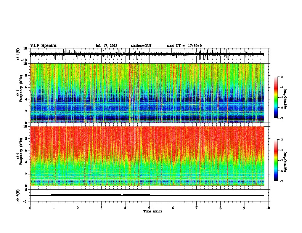
Task: Click time axis tick label "5"
Action: click(149, 208)
